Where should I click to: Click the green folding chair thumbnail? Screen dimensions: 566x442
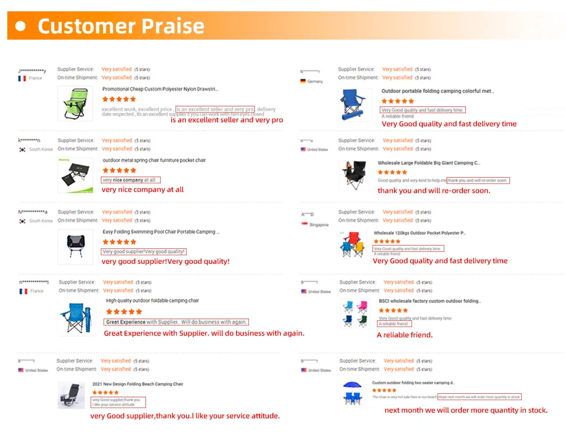point(75,104)
